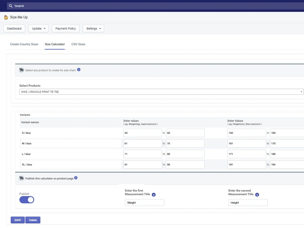Click flag icon next to Select any product
This screenshot has height=228, width=304.
tap(22, 70)
